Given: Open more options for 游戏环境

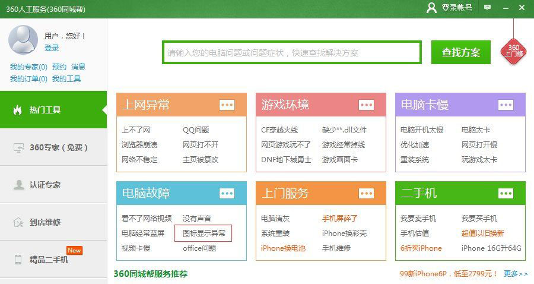Looking at the screenshot, I should click(367, 105).
